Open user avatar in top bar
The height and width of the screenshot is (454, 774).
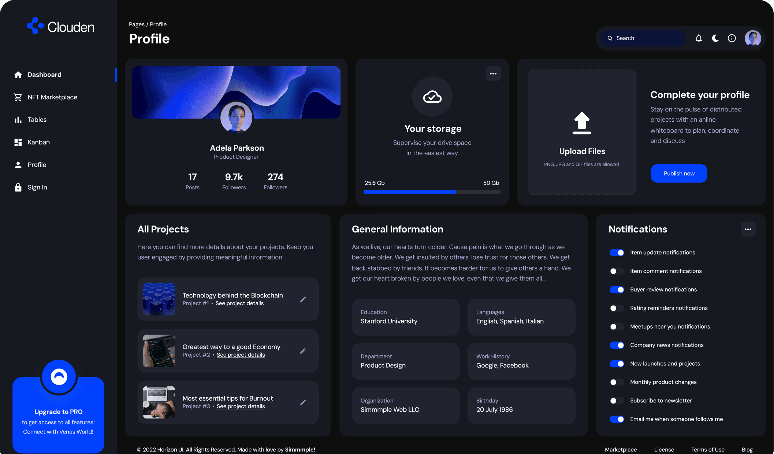tap(753, 38)
